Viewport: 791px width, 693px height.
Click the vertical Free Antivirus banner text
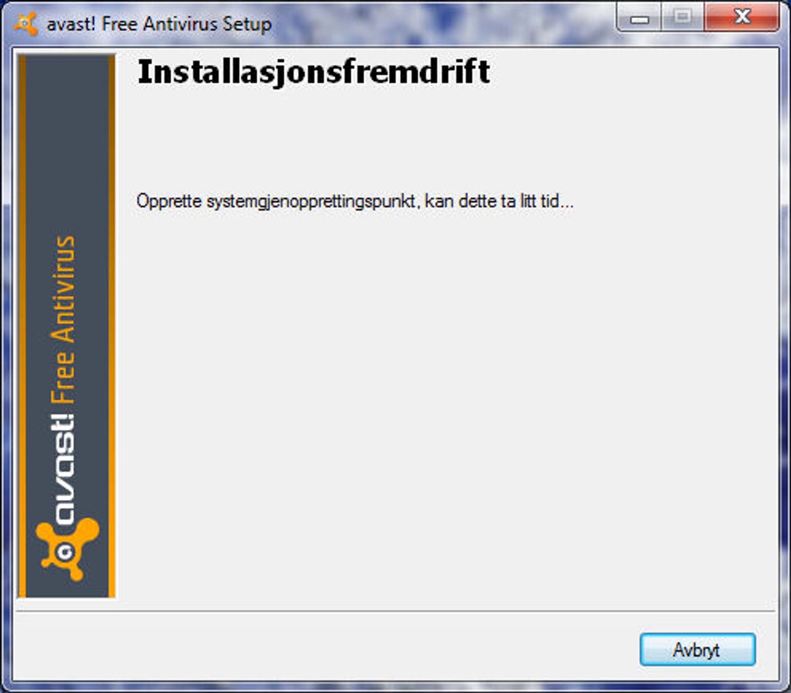pos(63,320)
